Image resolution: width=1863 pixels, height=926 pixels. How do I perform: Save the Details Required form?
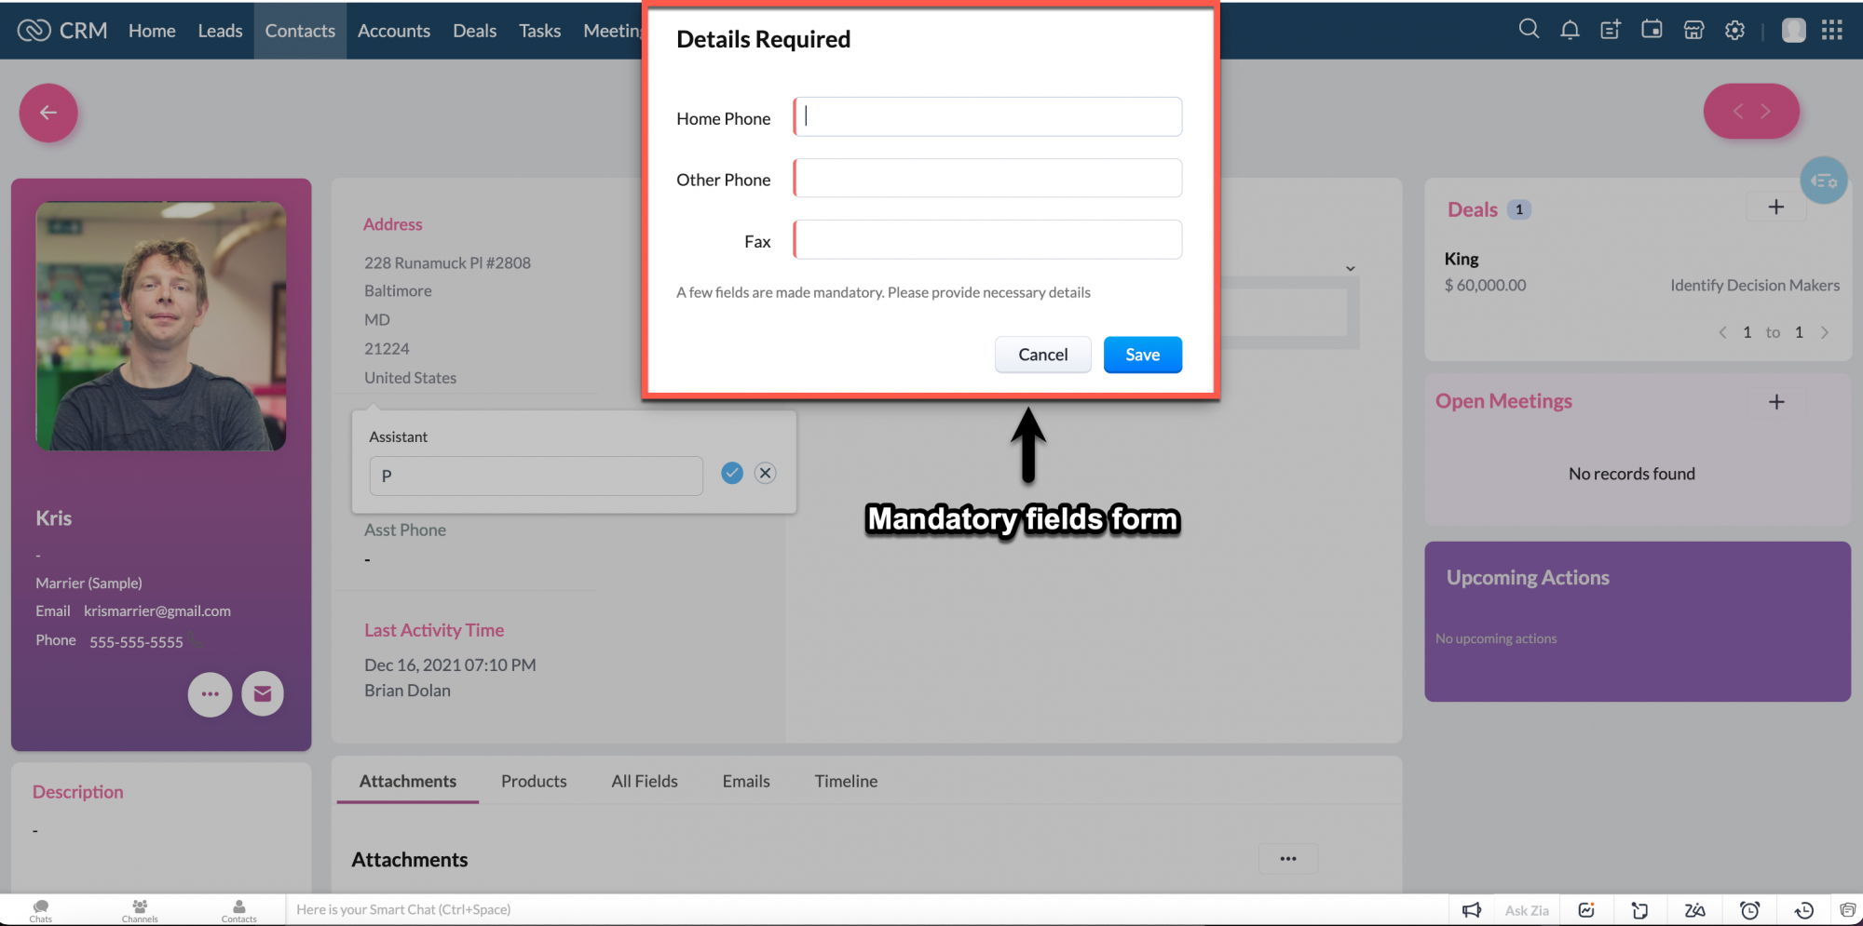tap(1142, 355)
